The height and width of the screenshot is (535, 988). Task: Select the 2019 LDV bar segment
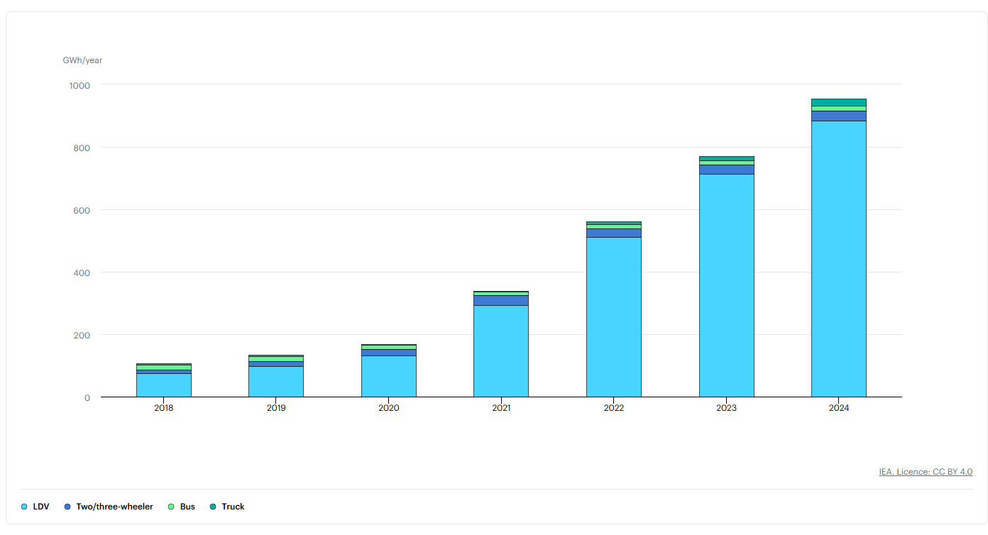point(276,382)
